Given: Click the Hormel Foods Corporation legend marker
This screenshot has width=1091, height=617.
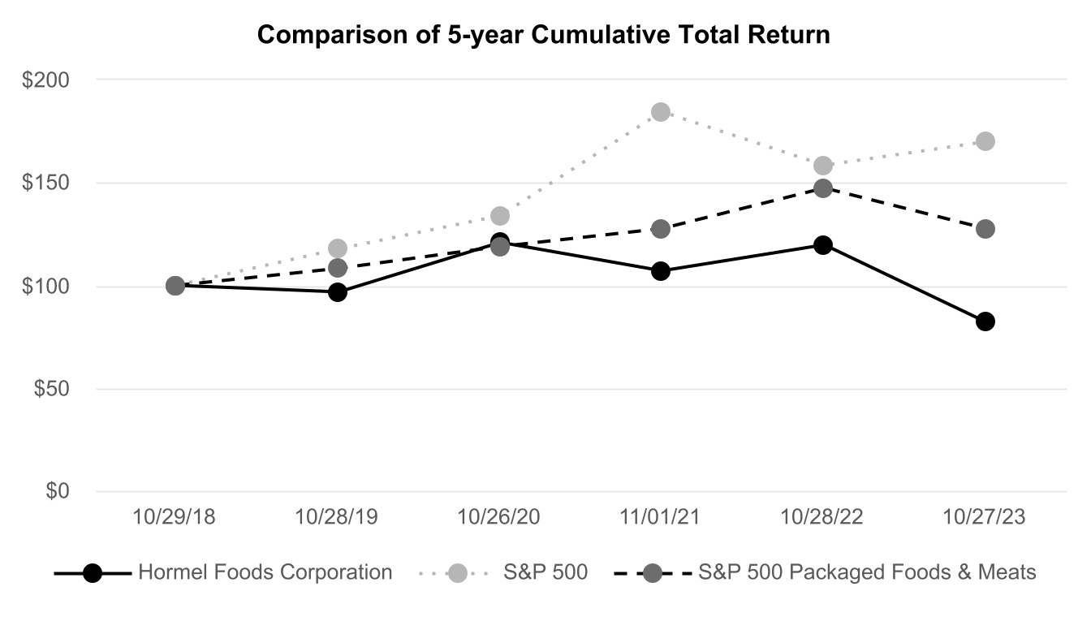Looking at the screenshot, I should [x=93, y=573].
